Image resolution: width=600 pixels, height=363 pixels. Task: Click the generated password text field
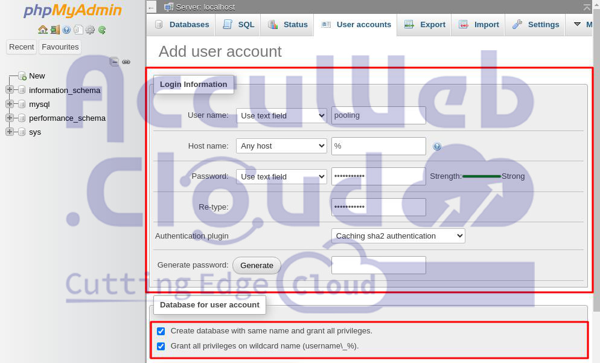[378, 265]
